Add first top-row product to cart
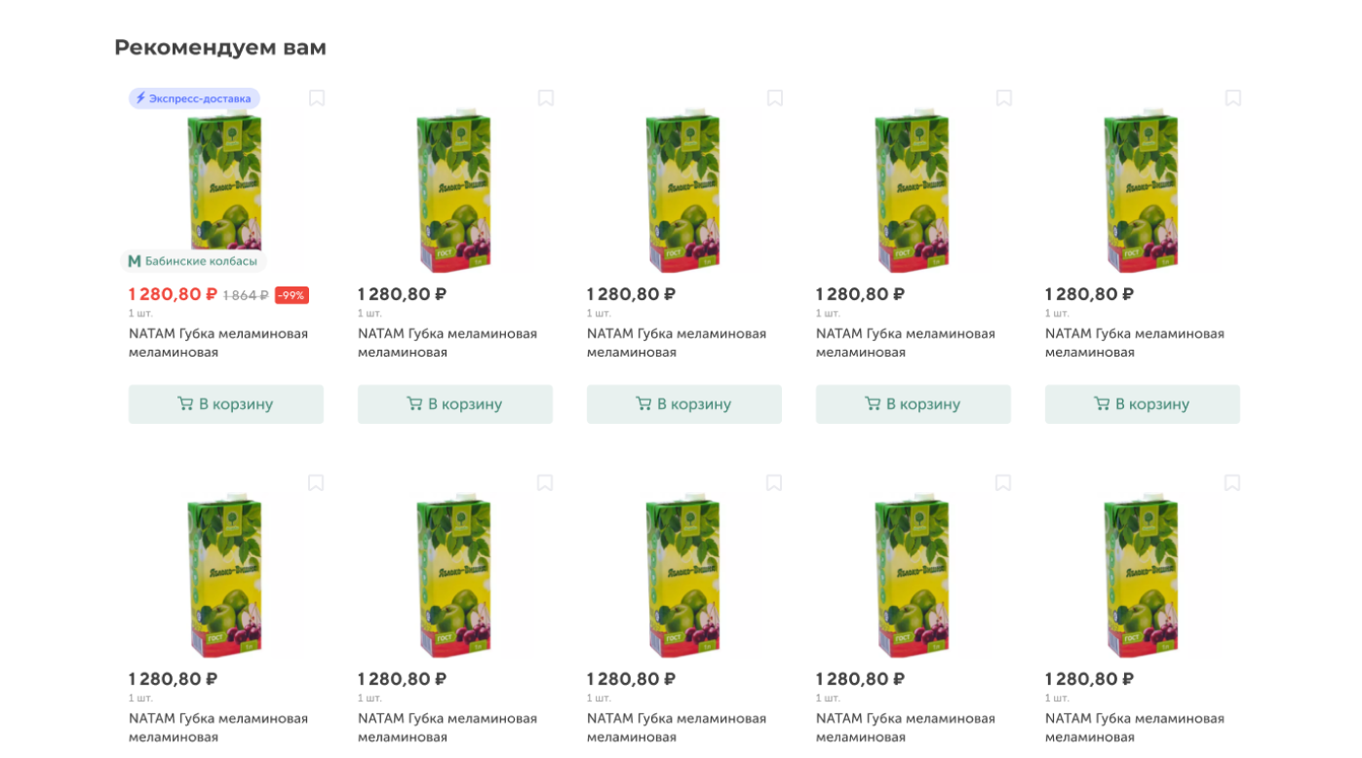1362x758 pixels. tap(226, 404)
